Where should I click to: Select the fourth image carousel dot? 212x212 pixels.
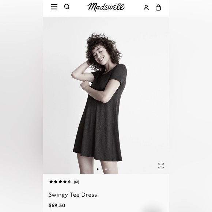click(x=110, y=169)
